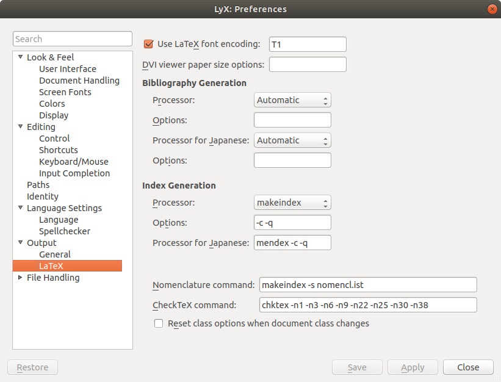Screen dimensions: 501x382
Task: Select Screen Fonts in the preferences tree
Action: coord(65,92)
